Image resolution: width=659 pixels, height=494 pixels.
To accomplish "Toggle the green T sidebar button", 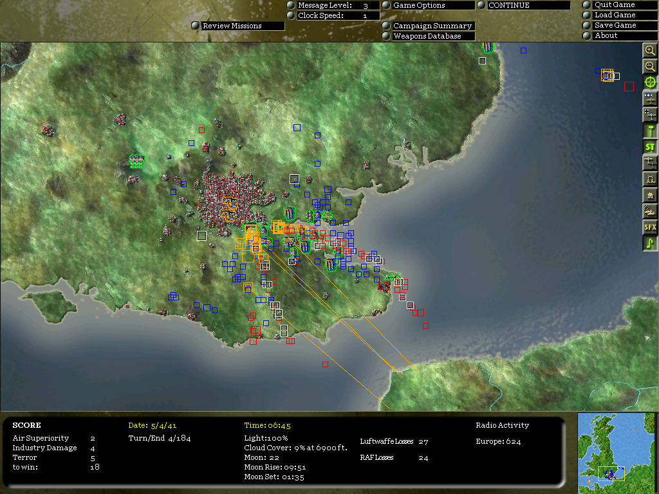I will click(650, 131).
